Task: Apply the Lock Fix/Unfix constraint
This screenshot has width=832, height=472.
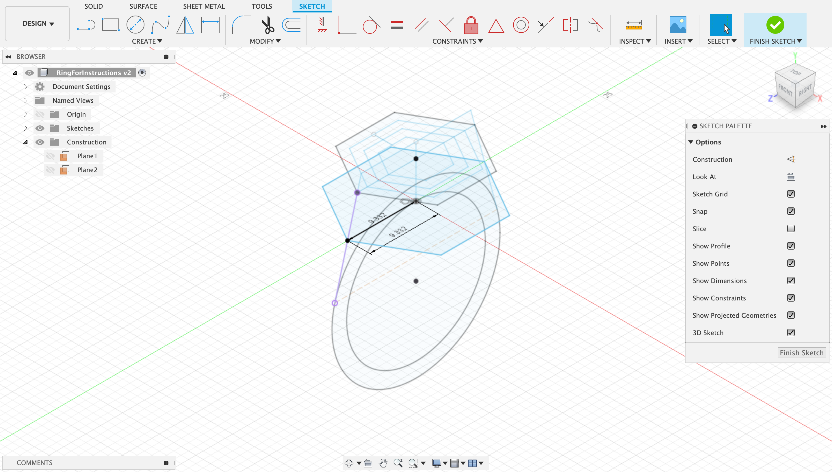Action: (471, 25)
